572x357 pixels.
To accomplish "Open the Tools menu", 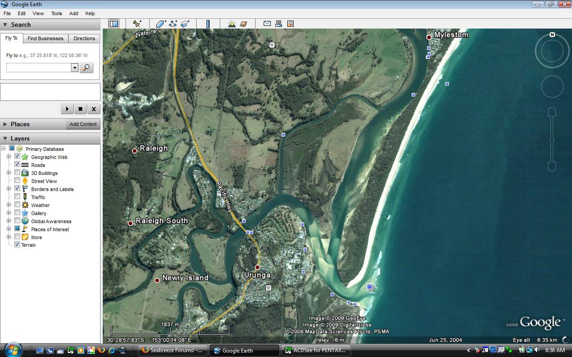I will point(56,13).
